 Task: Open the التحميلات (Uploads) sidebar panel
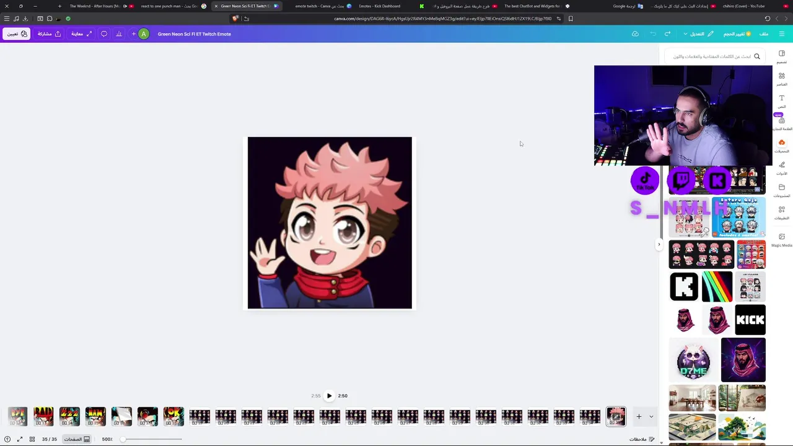point(782,146)
